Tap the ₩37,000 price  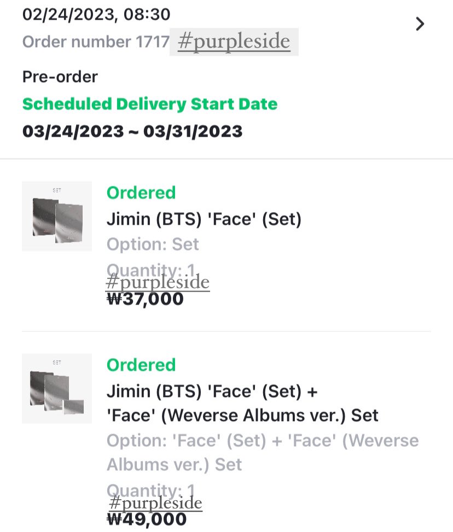(x=145, y=299)
